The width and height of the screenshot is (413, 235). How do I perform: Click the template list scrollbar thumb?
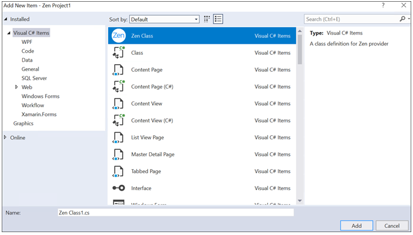pyautogui.click(x=300, y=50)
